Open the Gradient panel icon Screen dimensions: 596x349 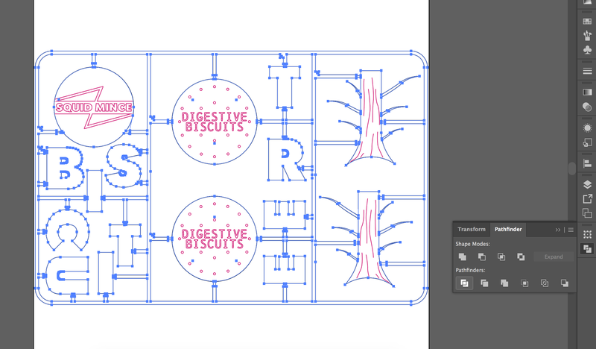coord(587,92)
